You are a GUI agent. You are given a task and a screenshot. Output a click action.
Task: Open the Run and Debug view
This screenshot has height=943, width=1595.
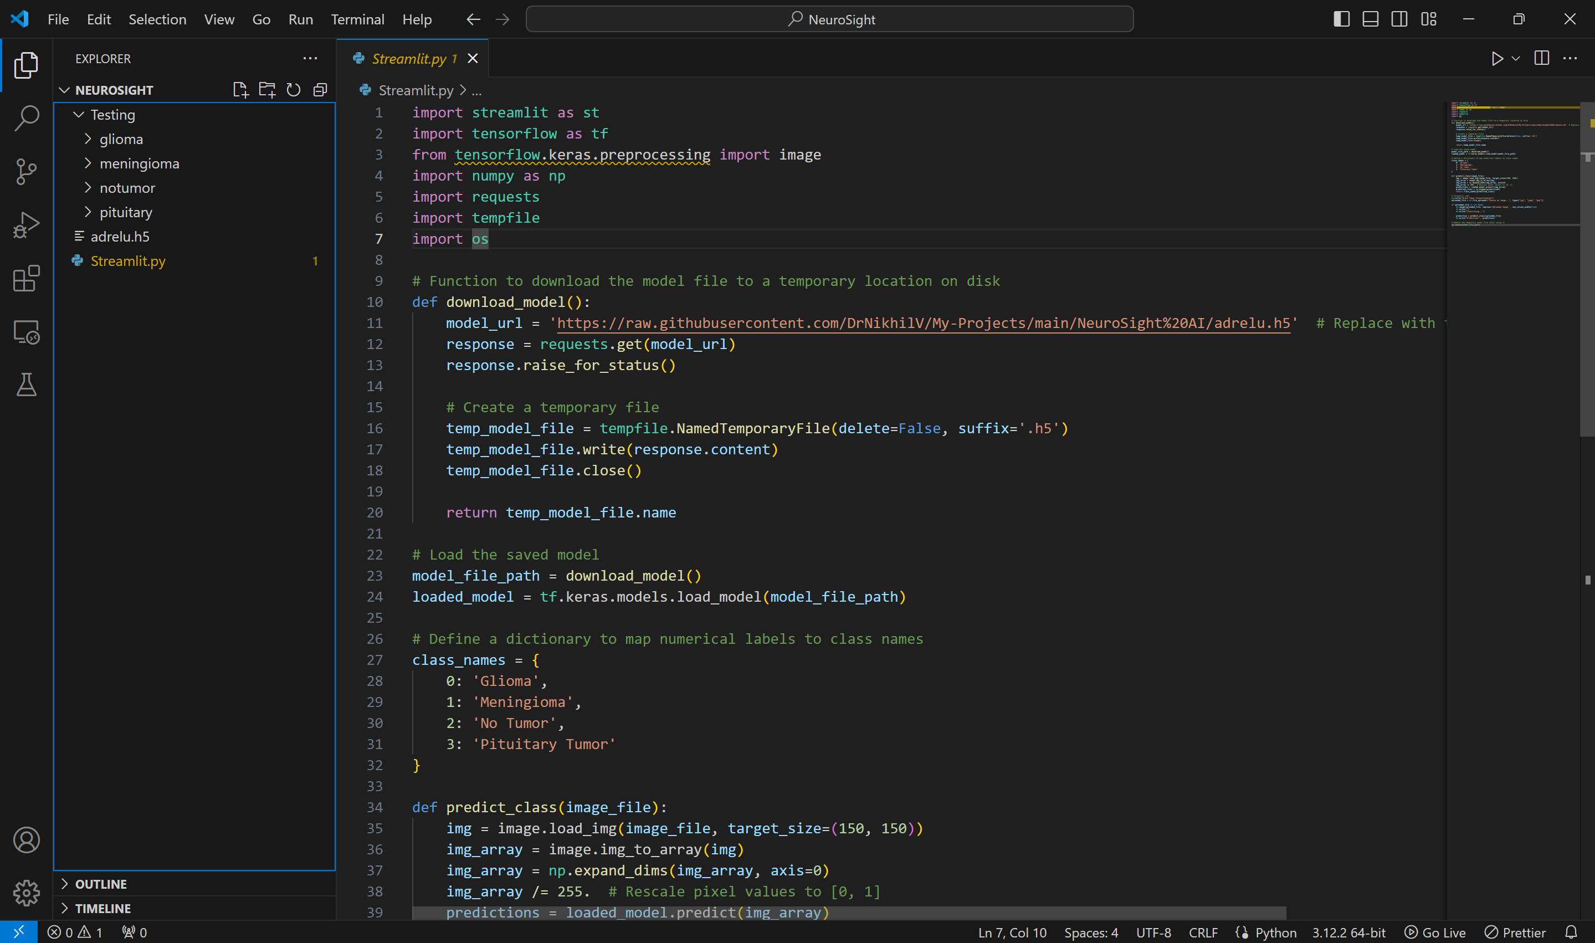pyautogui.click(x=26, y=225)
